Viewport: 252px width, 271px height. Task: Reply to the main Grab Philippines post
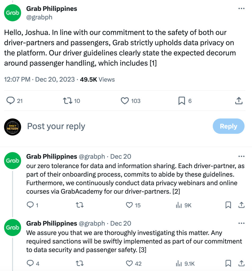[10, 101]
